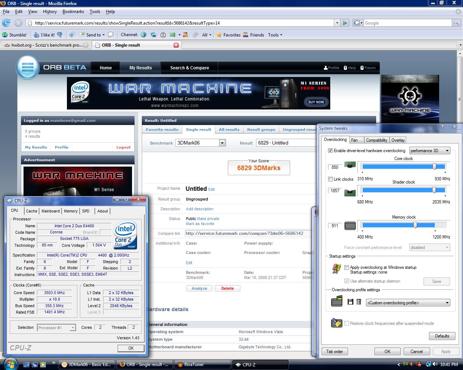Open the All results tab
The height and width of the screenshot is (370, 463).
(x=229, y=129)
